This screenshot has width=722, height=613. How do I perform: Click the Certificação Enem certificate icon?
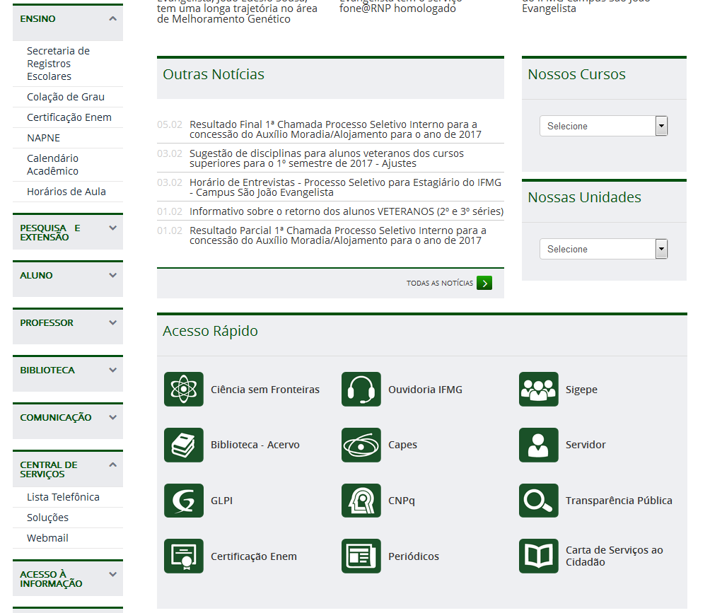184,556
